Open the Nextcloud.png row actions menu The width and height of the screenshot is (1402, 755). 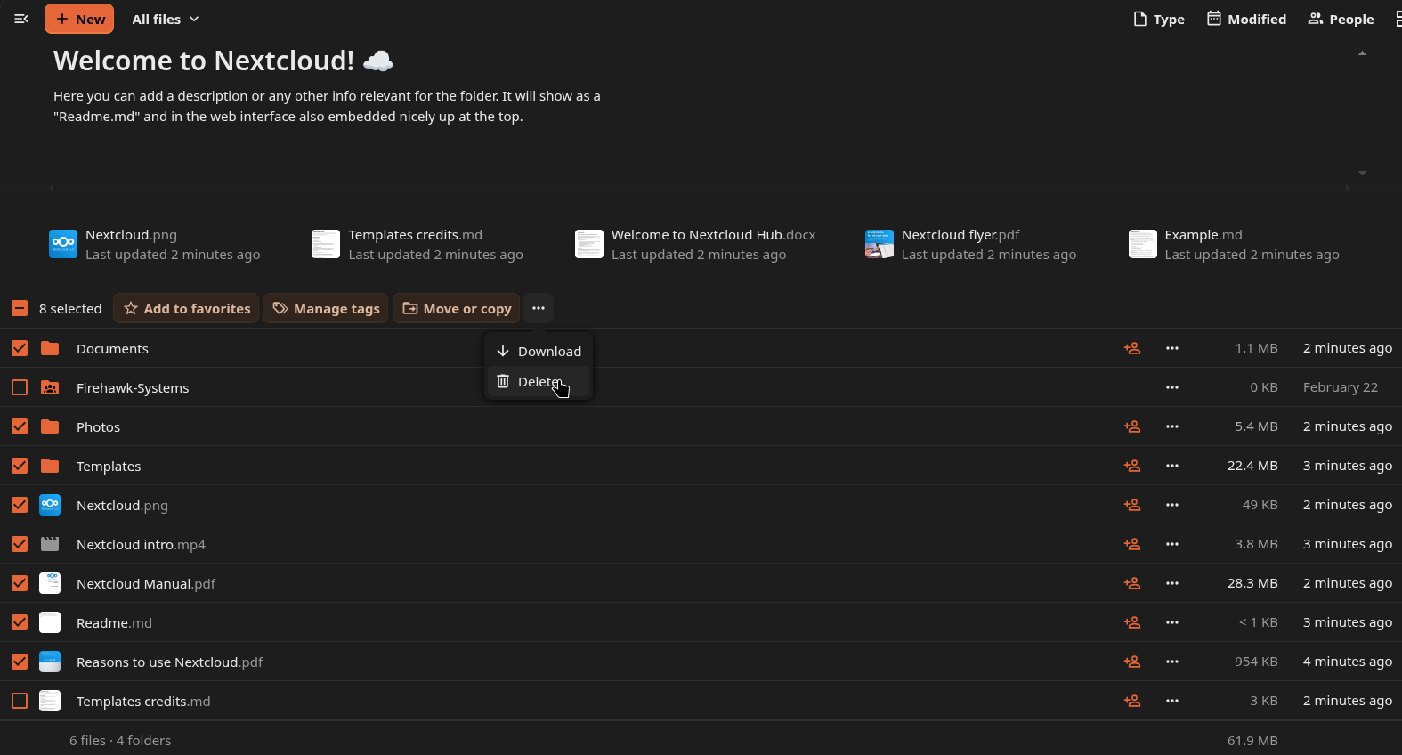(x=1172, y=505)
